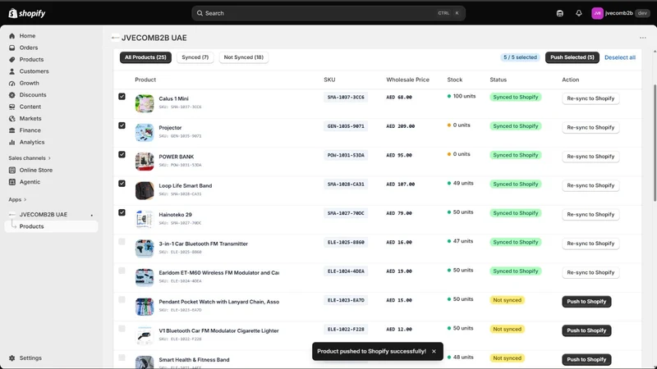This screenshot has width=657, height=369.
Task: Click Push Selected (5) button
Action: (x=572, y=57)
